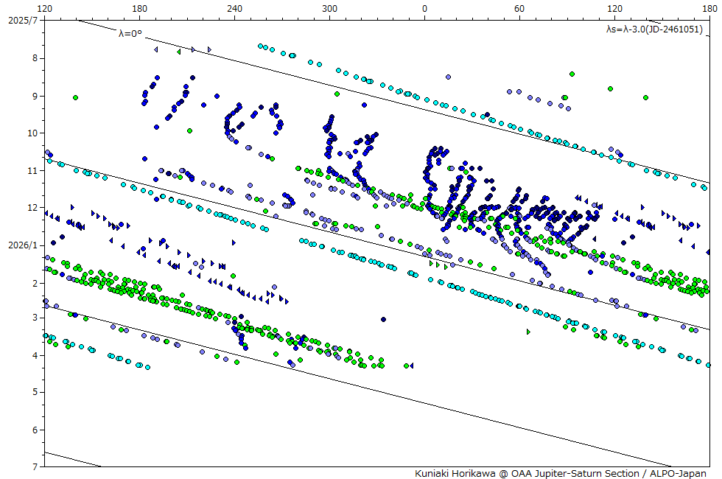The image size is (722, 479).
Task: Click the 60 longitude axis label
Action: pyautogui.click(x=519, y=9)
